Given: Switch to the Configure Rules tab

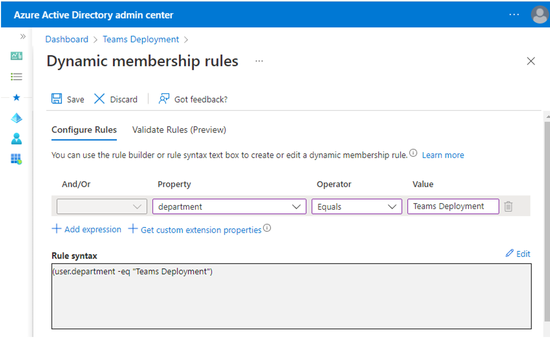Looking at the screenshot, I should tap(84, 130).
